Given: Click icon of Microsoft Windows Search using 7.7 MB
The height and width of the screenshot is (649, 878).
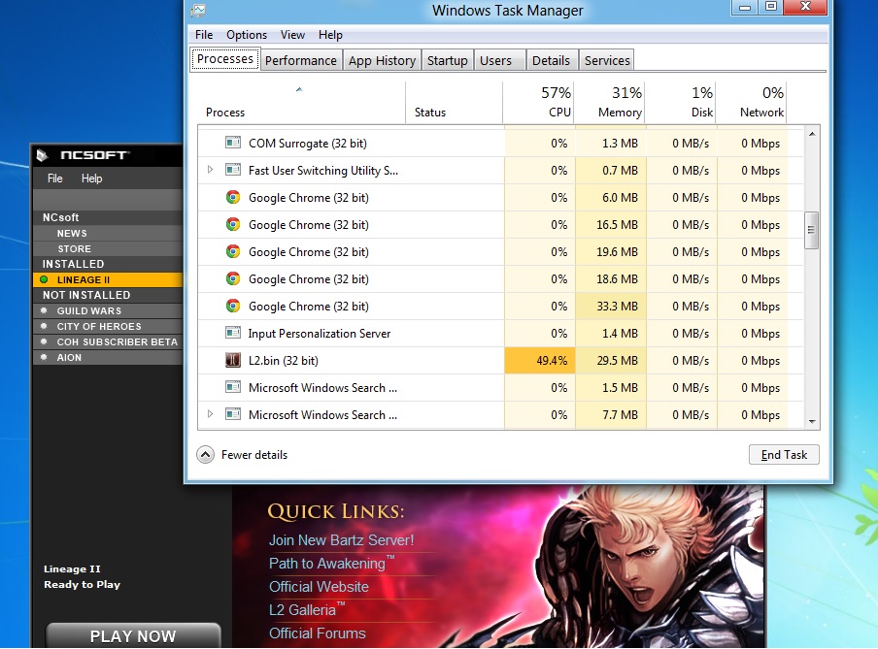Looking at the screenshot, I should [x=233, y=414].
